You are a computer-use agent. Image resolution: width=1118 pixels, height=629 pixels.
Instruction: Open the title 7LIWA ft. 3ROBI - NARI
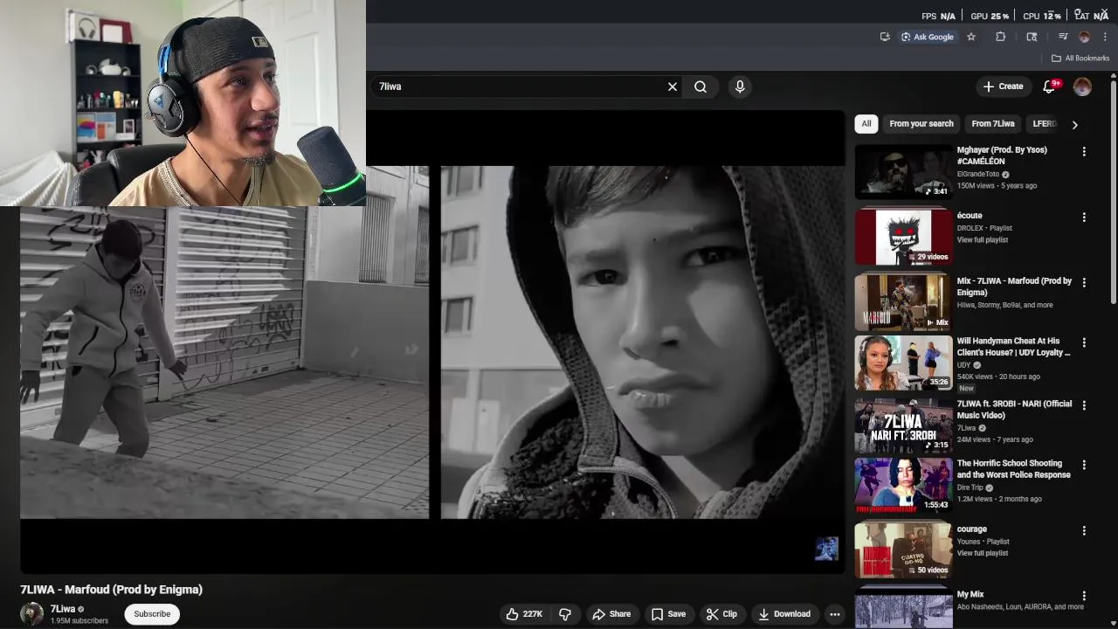pos(1014,410)
